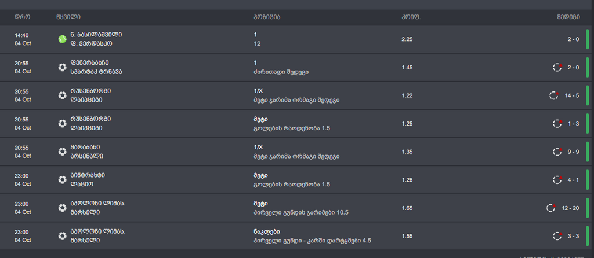Click soccer ball icon on Apollon 1.55 row
The height and width of the screenshot is (258, 594).
[x=62, y=235]
